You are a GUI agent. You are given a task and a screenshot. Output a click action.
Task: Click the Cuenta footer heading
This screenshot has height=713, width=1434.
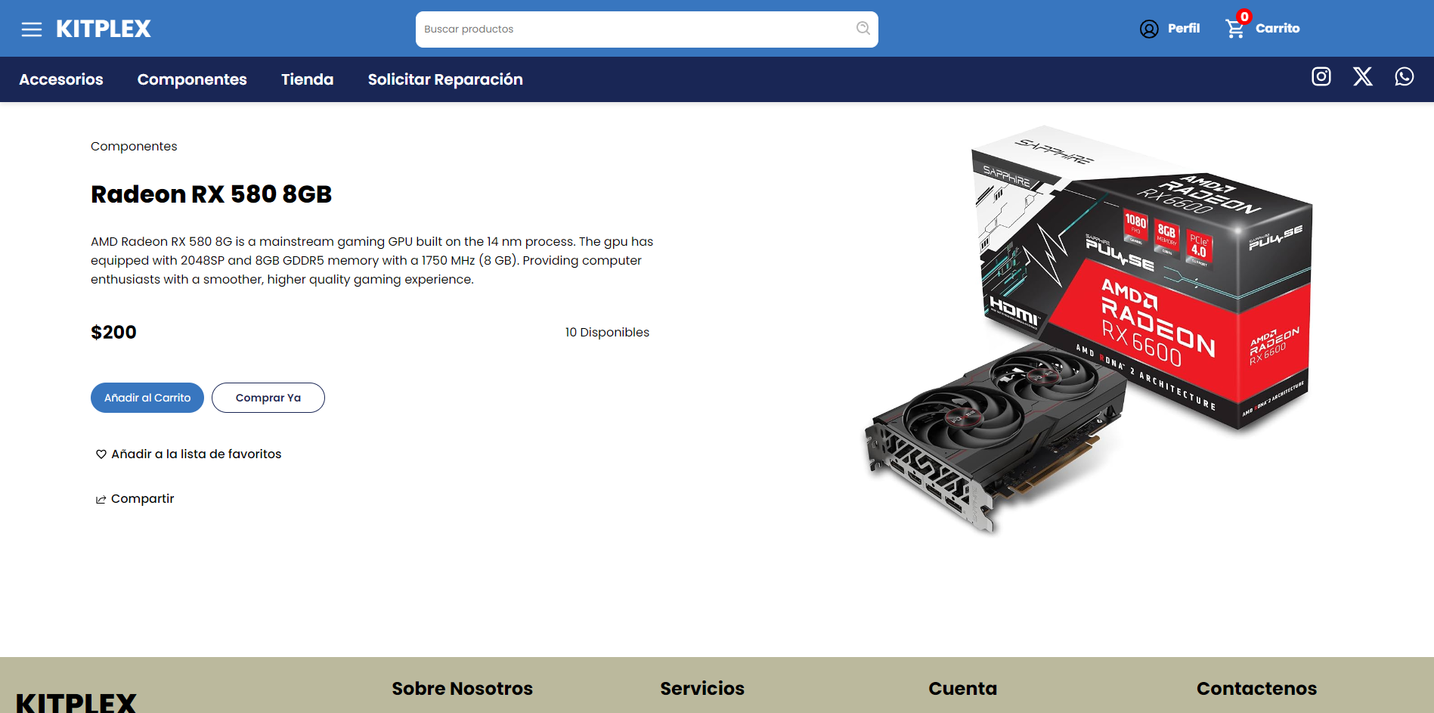(962, 689)
